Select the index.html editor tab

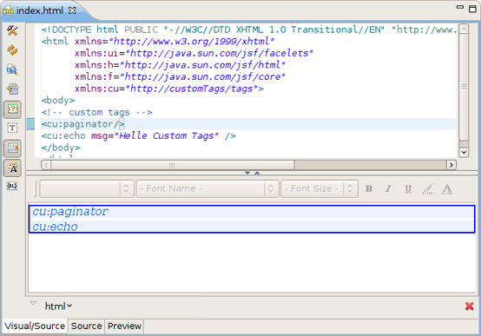39,10
